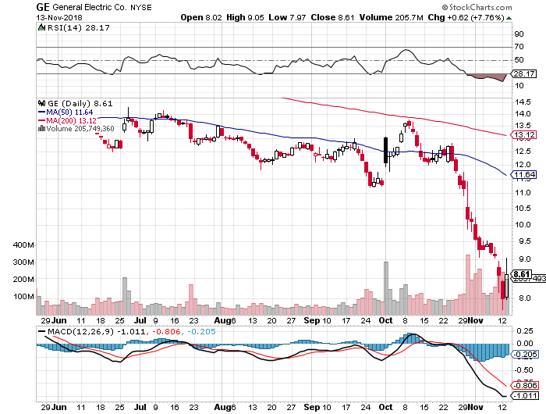This screenshot has width=546, height=414.
Task: Click the Oct label on the MACD panel date axis
Action: pyautogui.click(x=385, y=407)
